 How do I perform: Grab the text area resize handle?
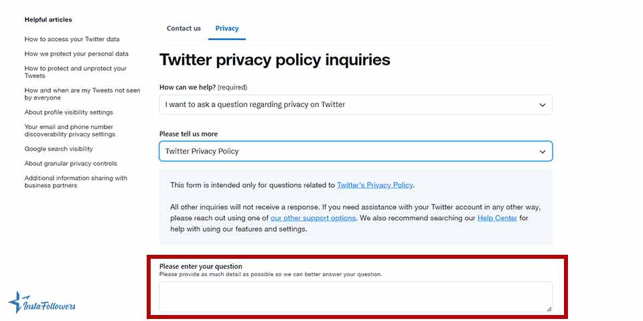click(x=549, y=308)
